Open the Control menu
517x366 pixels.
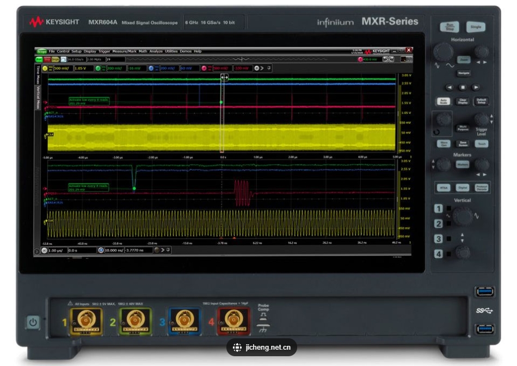tap(63, 51)
